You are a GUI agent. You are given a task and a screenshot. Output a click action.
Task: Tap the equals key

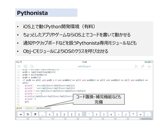point(140,114)
